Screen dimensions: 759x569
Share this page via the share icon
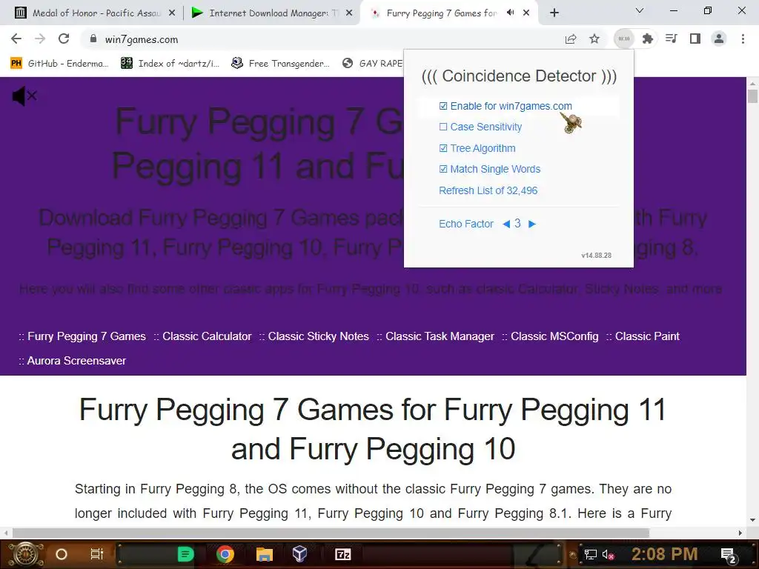pyautogui.click(x=571, y=39)
